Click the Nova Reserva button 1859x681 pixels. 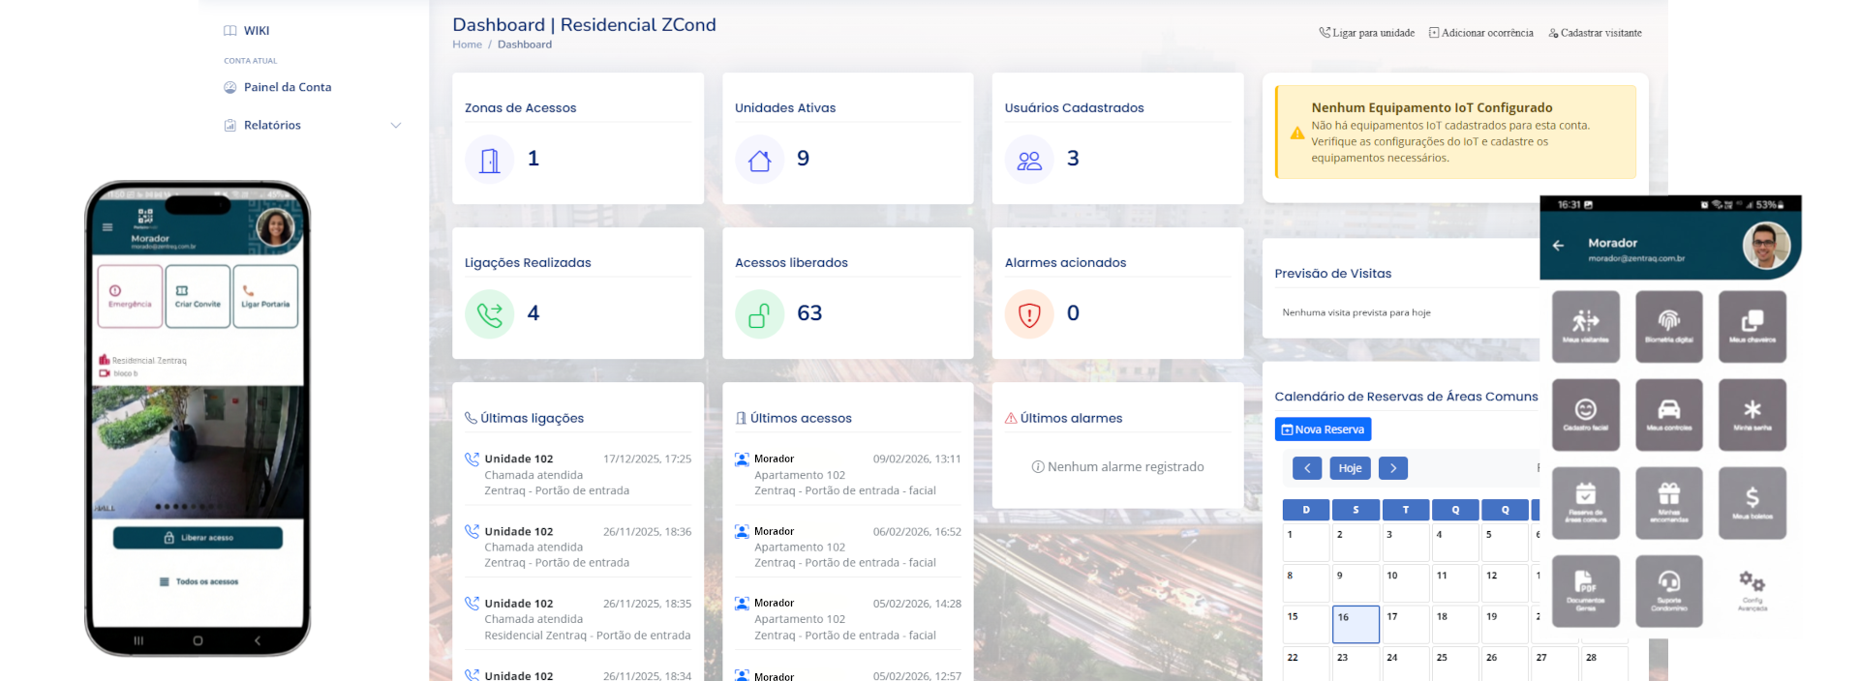coord(1323,429)
